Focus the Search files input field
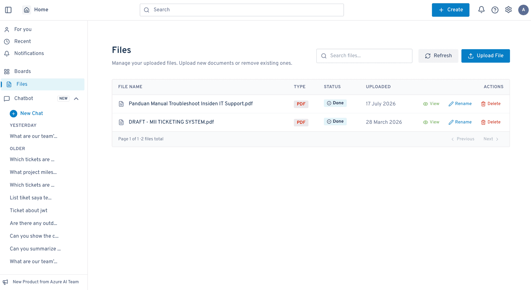The height and width of the screenshot is (290, 531). 364,56
